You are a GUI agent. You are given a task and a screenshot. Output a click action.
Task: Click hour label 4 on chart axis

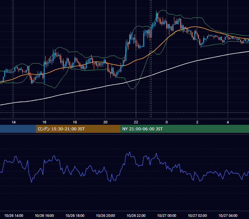[x=228, y=122]
